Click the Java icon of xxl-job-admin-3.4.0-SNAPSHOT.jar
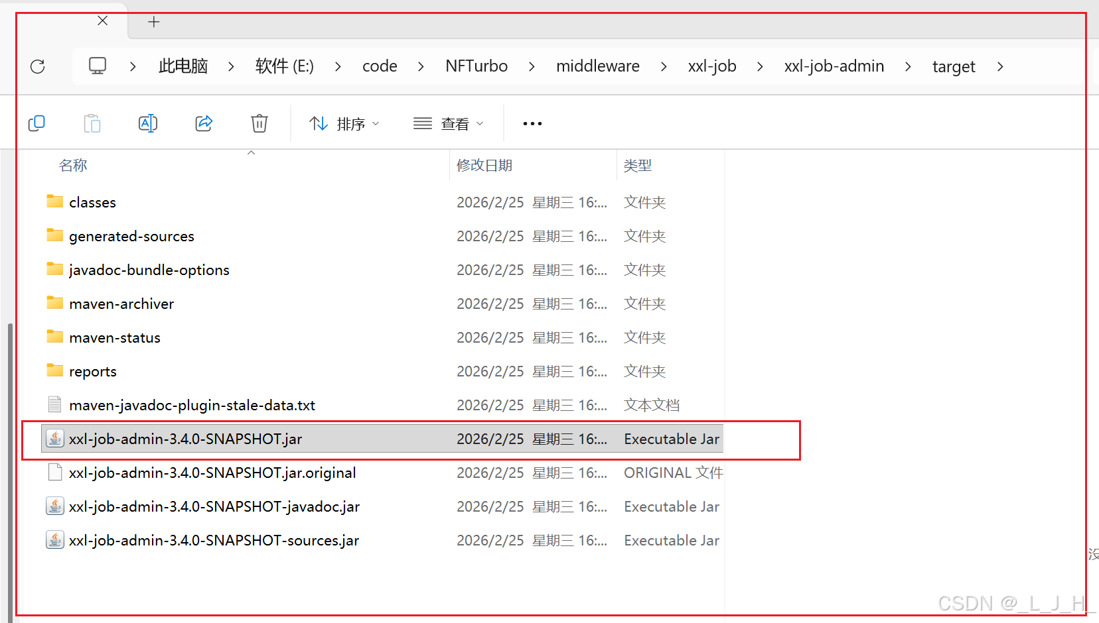The image size is (1099, 623). click(x=55, y=438)
